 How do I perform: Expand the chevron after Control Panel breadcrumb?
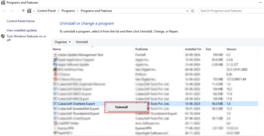58,11
